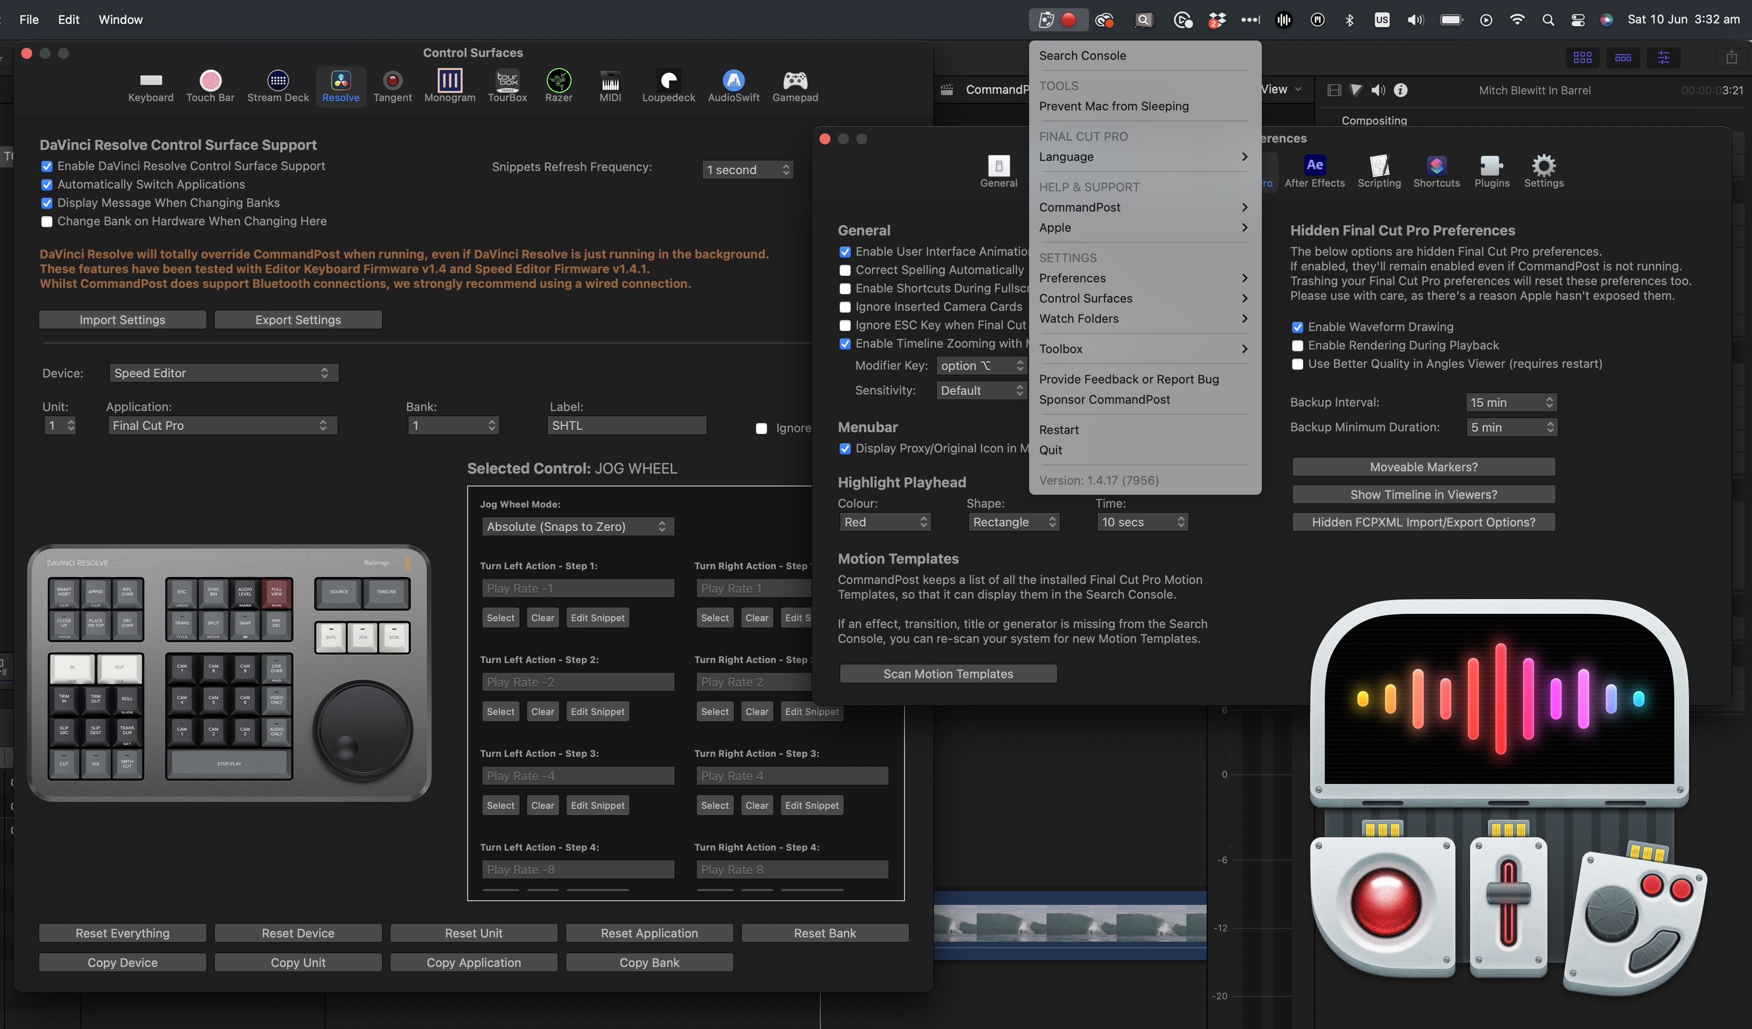Choose Prevent Mac from Sleeping menu item
This screenshot has height=1029, width=1752.
point(1113,106)
